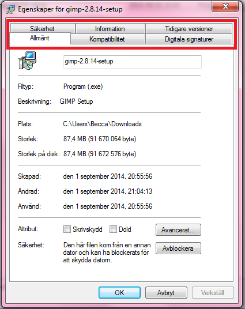Click the GIMP Setup description text
This screenshot has width=245, height=309.
tap(76, 101)
